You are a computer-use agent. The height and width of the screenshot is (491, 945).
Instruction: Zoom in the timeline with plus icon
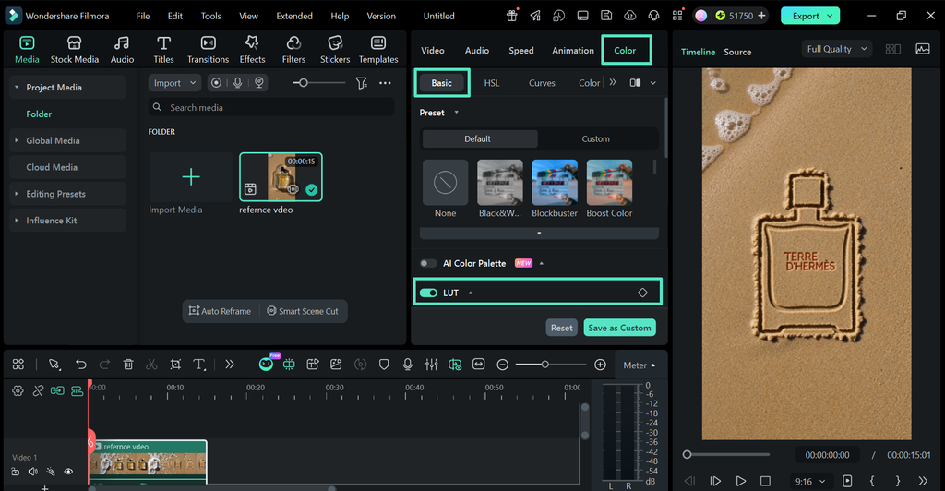[x=600, y=365]
